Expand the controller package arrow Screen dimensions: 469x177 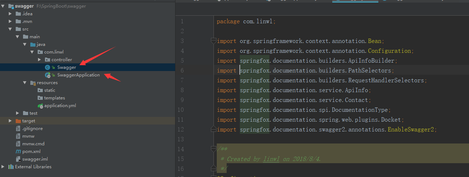pyautogui.click(x=40, y=60)
